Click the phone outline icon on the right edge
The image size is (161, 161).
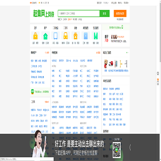tap(158, 83)
